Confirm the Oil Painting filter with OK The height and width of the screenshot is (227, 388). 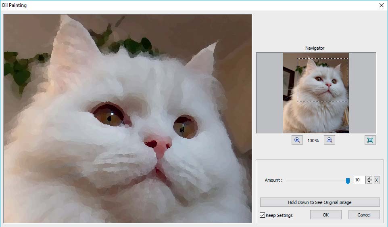pyautogui.click(x=325, y=215)
